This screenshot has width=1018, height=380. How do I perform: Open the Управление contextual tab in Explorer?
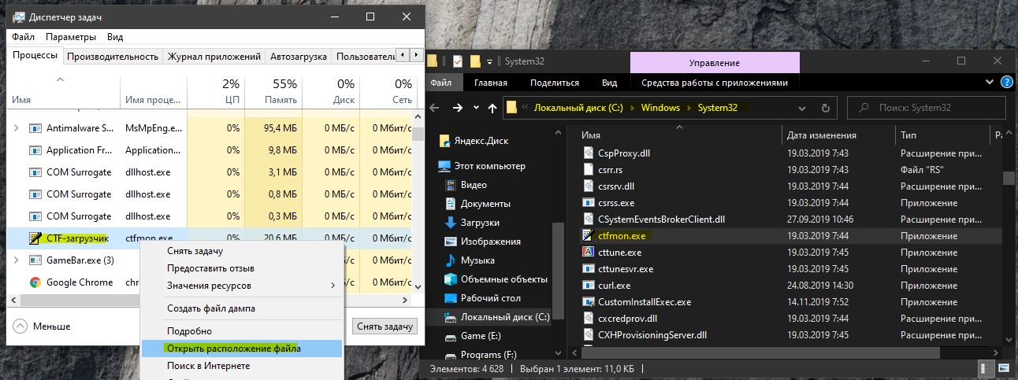click(x=714, y=62)
